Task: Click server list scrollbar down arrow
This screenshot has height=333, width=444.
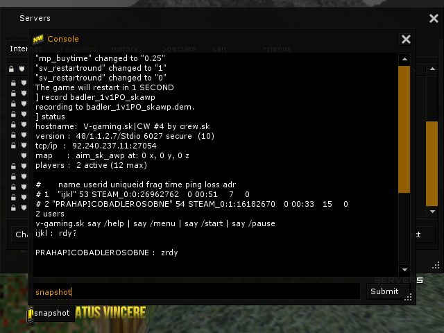Action: pos(432,212)
